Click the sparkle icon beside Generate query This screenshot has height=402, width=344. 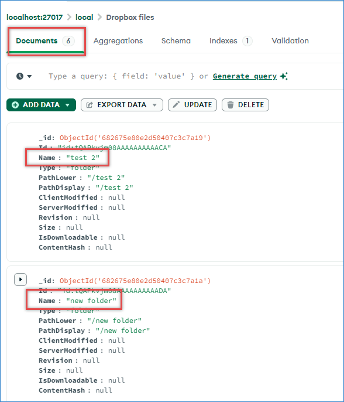pyautogui.click(x=284, y=76)
